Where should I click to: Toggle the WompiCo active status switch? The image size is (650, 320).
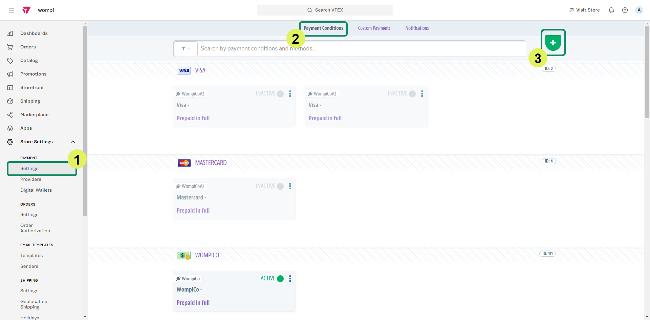pos(280,279)
